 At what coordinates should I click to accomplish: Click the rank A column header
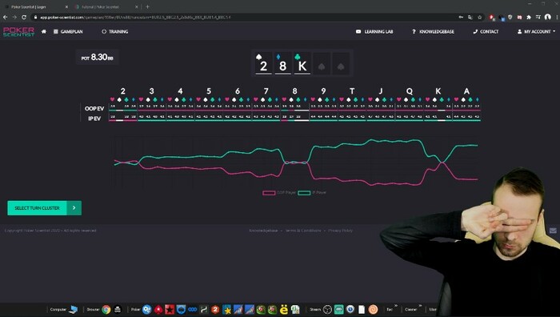point(466,91)
